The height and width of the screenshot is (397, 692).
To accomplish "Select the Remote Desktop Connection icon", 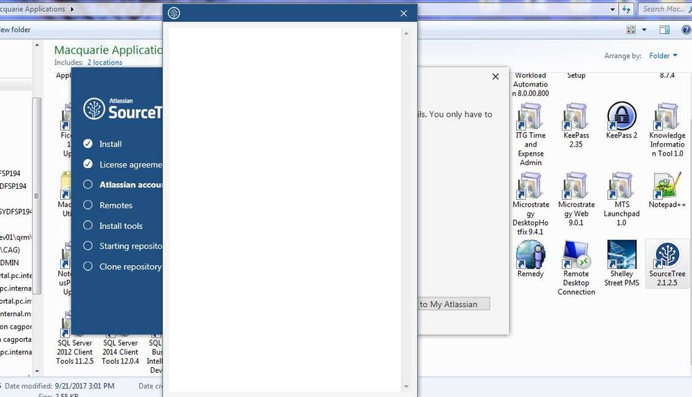I will tap(576, 255).
